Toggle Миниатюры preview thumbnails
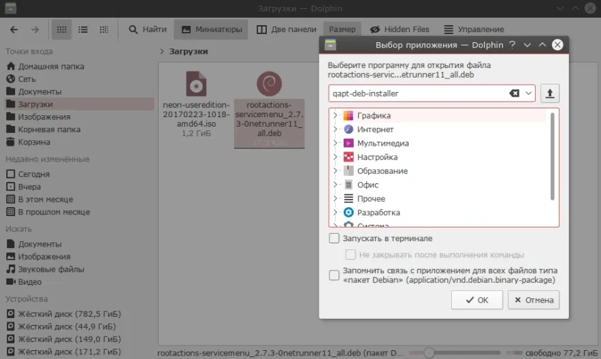 [x=211, y=29]
